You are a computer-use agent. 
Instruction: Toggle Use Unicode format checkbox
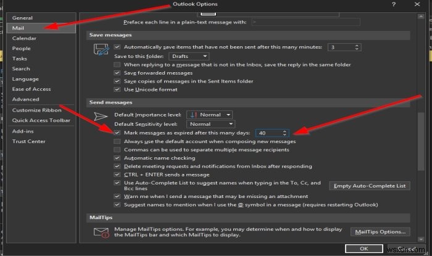tap(117, 89)
